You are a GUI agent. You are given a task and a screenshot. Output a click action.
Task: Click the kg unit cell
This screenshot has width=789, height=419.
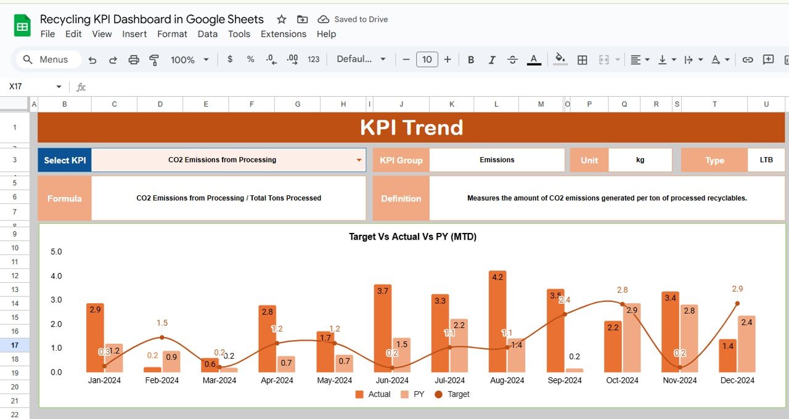(640, 160)
